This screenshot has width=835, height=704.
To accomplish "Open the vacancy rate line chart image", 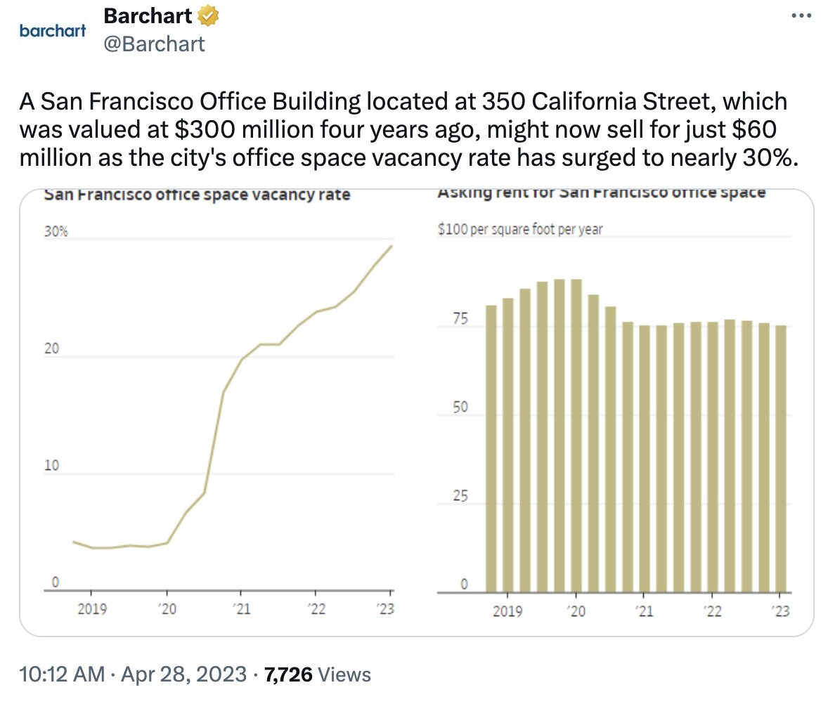I will point(218,422).
